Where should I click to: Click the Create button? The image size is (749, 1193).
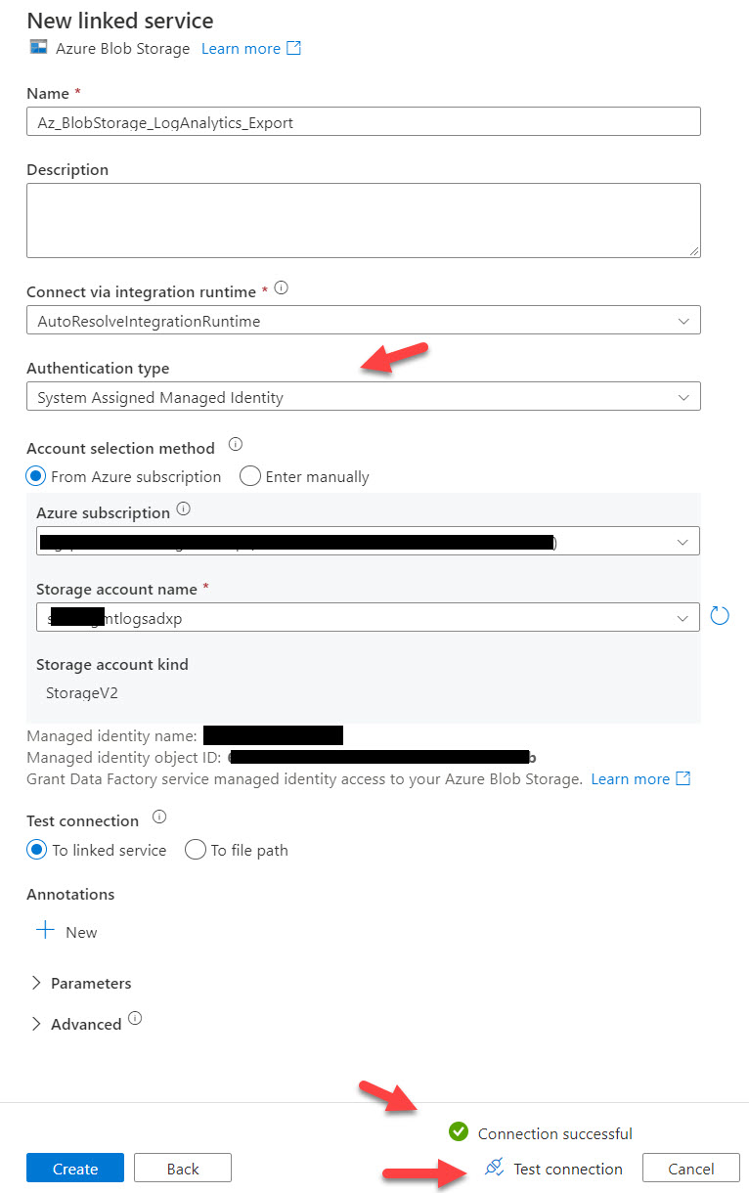(74, 1168)
